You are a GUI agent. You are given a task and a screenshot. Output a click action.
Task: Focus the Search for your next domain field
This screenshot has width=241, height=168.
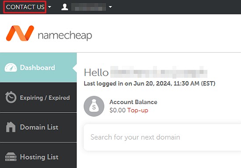click(x=162, y=137)
